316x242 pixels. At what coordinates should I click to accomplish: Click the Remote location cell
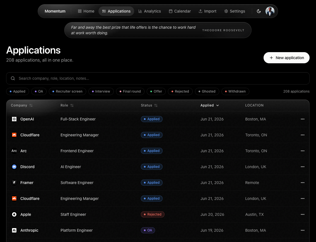tap(252, 183)
